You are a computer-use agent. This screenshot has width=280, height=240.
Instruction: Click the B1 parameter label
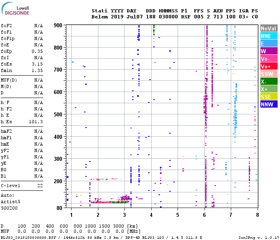coord(3,176)
